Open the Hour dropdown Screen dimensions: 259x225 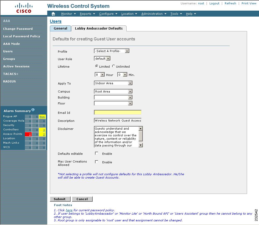(x=100, y=75)
